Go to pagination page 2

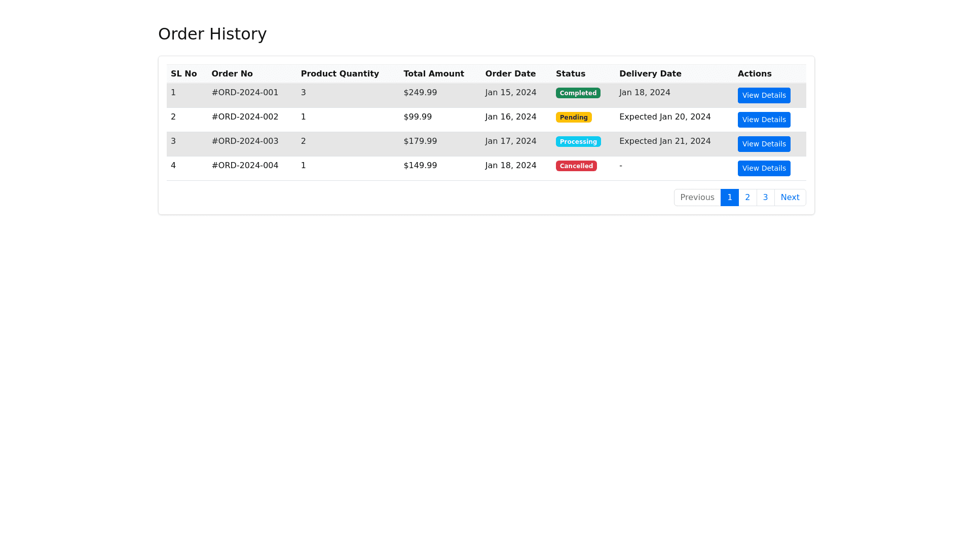pos(747,198)
